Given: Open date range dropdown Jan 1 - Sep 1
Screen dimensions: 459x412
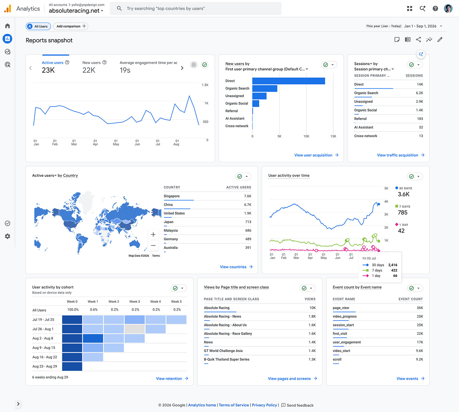Looking at the screenshot, I should point(423,26).
